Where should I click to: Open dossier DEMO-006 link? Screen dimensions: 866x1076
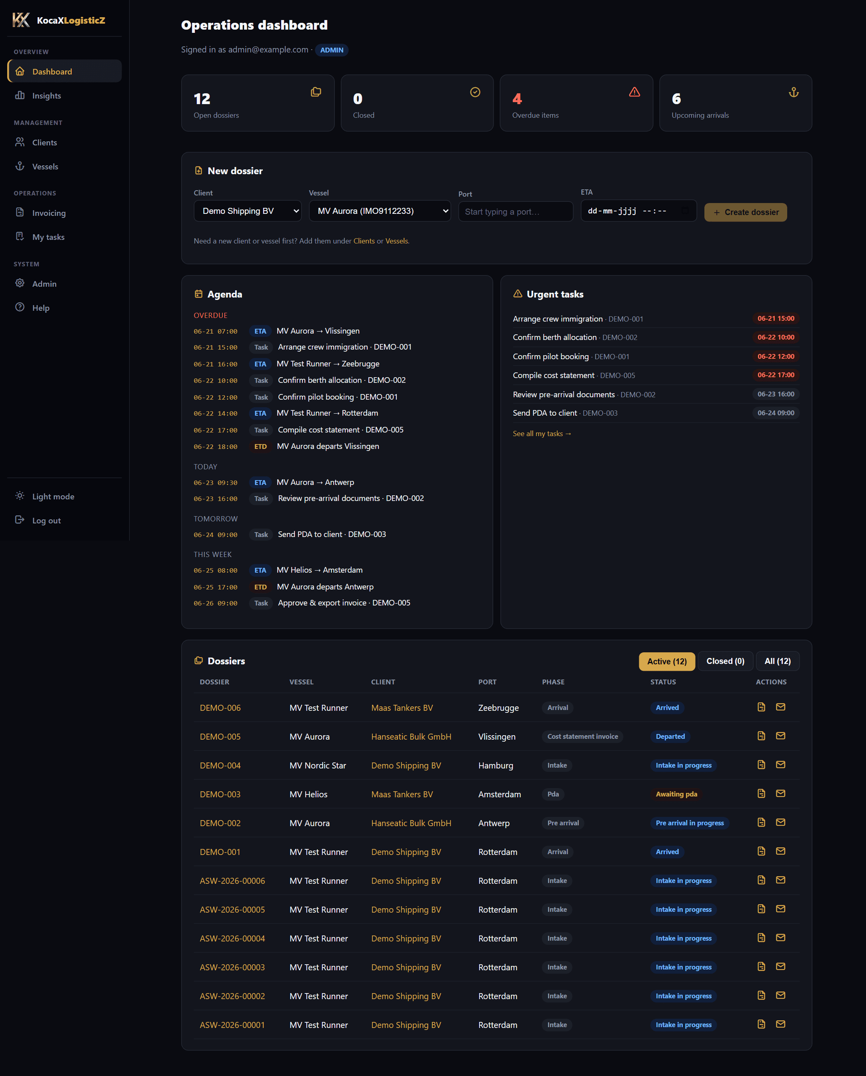tap(220, 708)
